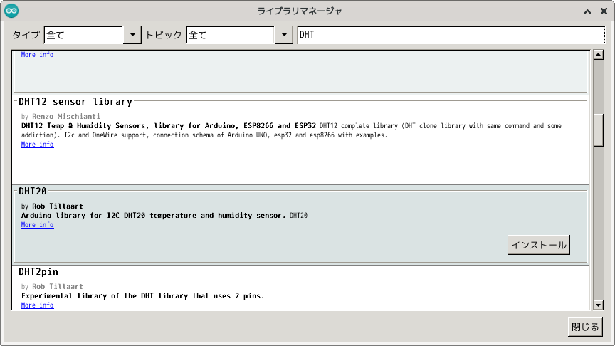The image size is (615, 346).
Task: Click the 閉じる button
Action: (585, 327)
